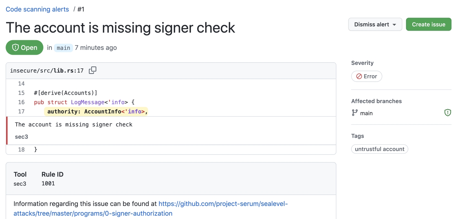Click the main branch label beside Open
Viewport: 453px width, 219px height.
coord(63,48)
